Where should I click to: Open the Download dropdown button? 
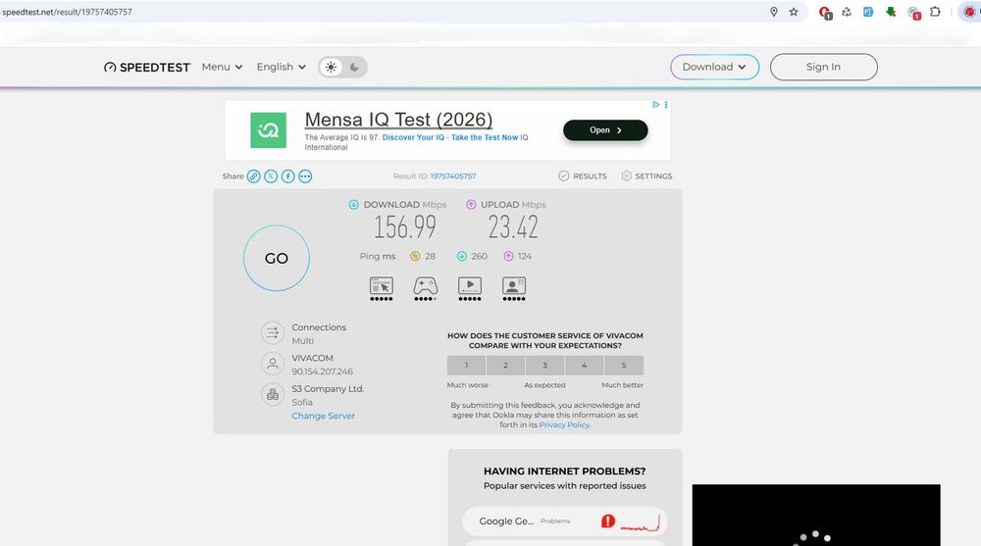(714, 67)
